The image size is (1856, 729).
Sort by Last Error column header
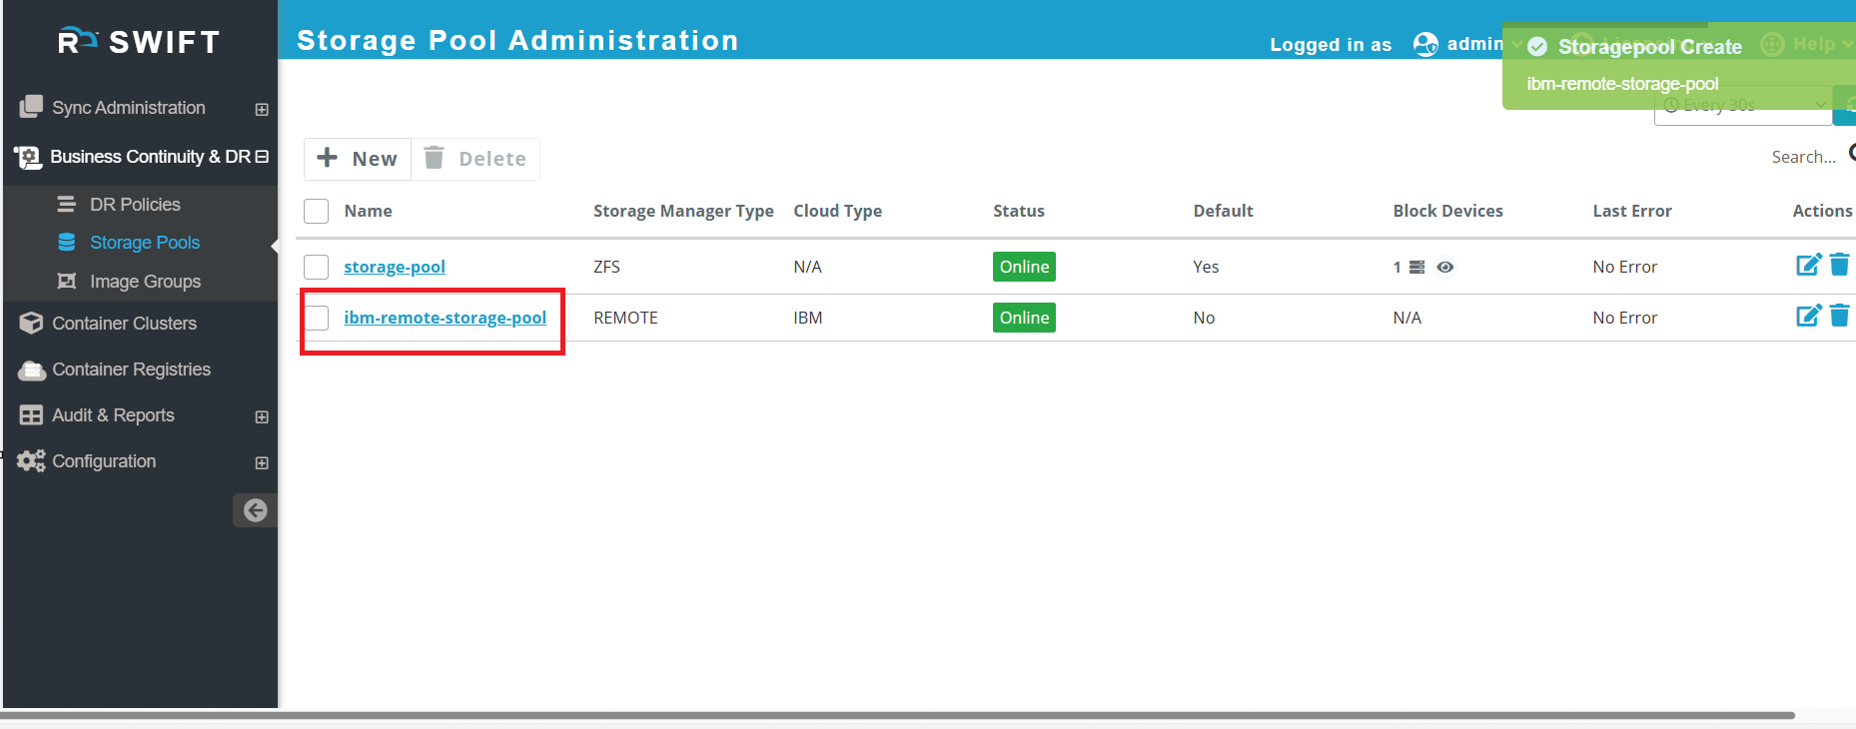1632,211
